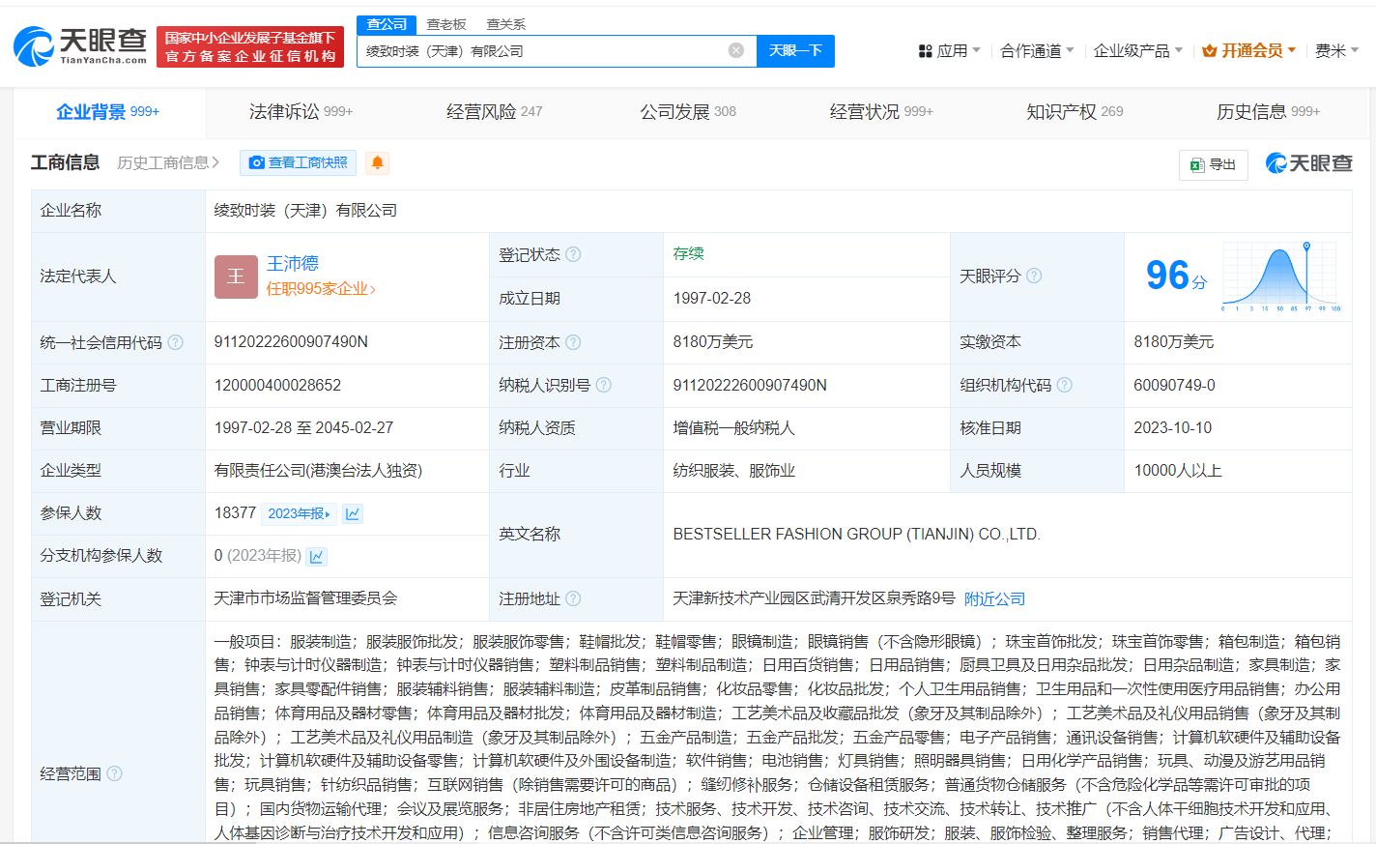1376x844 pixels.
Task: Click the chart icon beside 分支机构参保人数
Action: point(316,556)
